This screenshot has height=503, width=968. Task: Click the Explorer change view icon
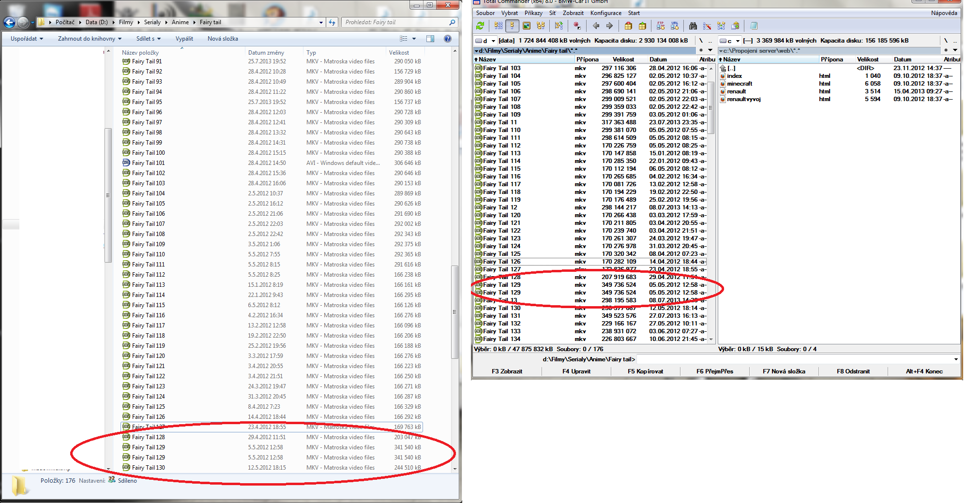(x=403, y=39)
